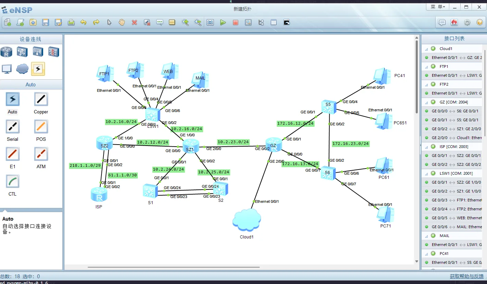Collapse the FTP1 entry in interface list

tap(426, 66)
